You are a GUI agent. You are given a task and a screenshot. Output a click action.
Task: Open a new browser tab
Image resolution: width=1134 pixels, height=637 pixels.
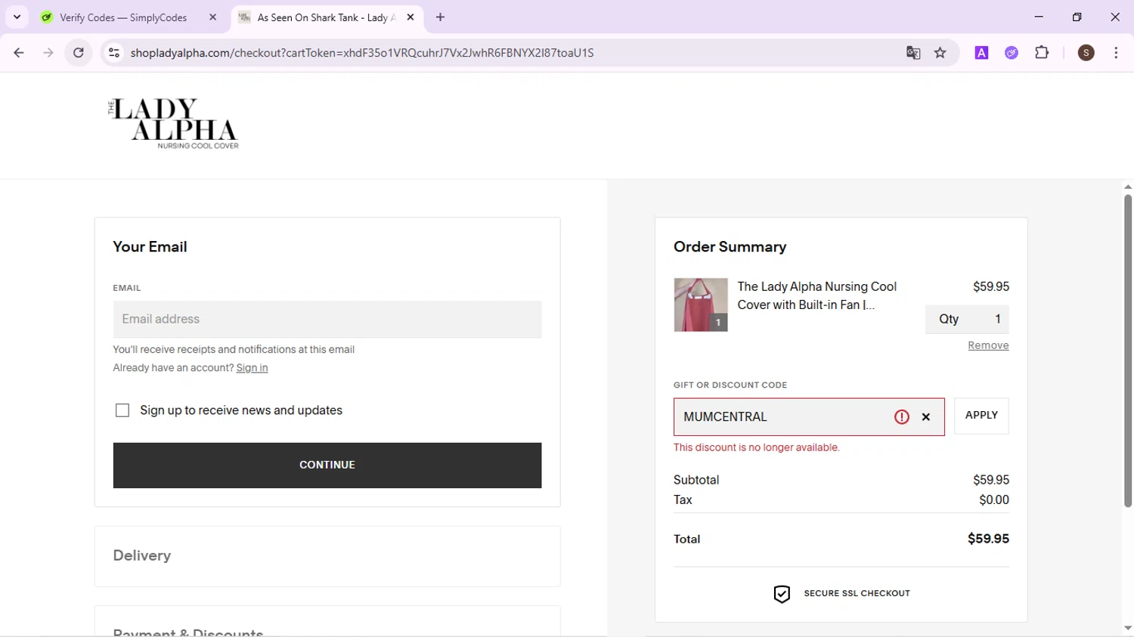click(441, 17)
